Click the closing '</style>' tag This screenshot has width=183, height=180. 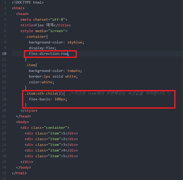point(29,110)
